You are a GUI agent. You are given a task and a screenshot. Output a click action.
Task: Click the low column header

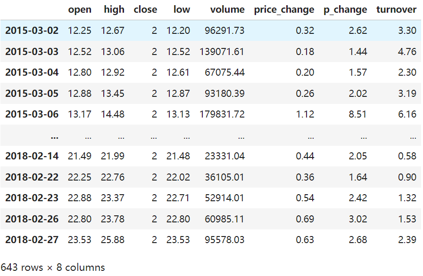coord(182,9)
